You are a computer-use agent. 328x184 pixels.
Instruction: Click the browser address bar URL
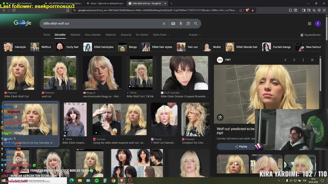tap(157, 10)
